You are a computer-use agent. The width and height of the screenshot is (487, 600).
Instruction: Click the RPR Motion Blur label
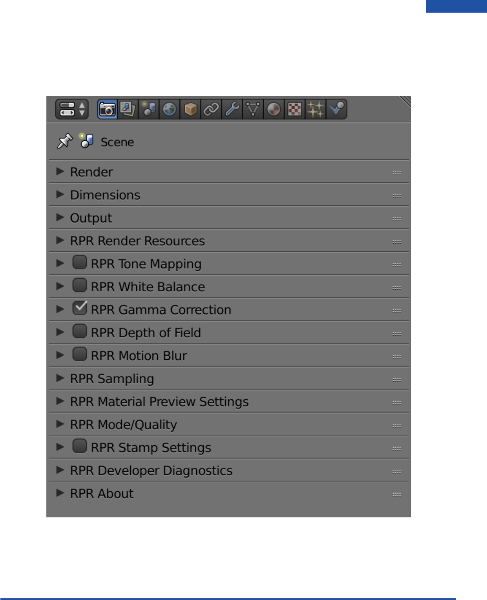[x=139, y=356]
